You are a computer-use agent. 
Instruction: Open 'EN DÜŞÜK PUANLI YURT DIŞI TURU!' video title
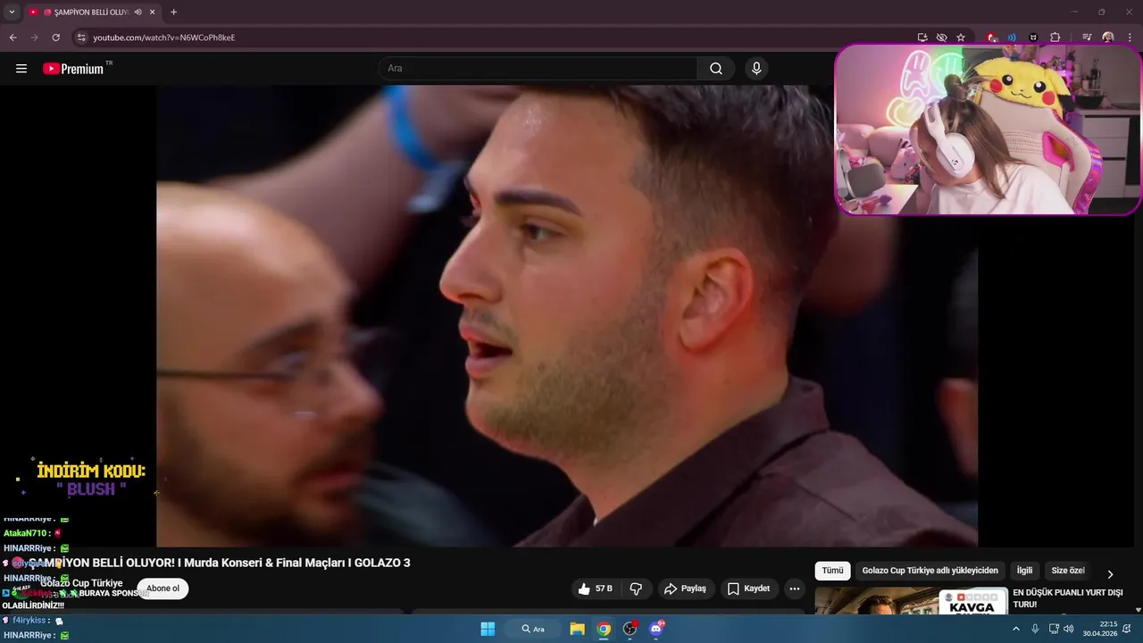pyautogui.click(x=1068, y=598)
